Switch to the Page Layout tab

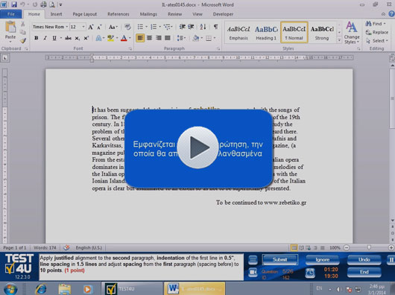(x=85, y=14)
